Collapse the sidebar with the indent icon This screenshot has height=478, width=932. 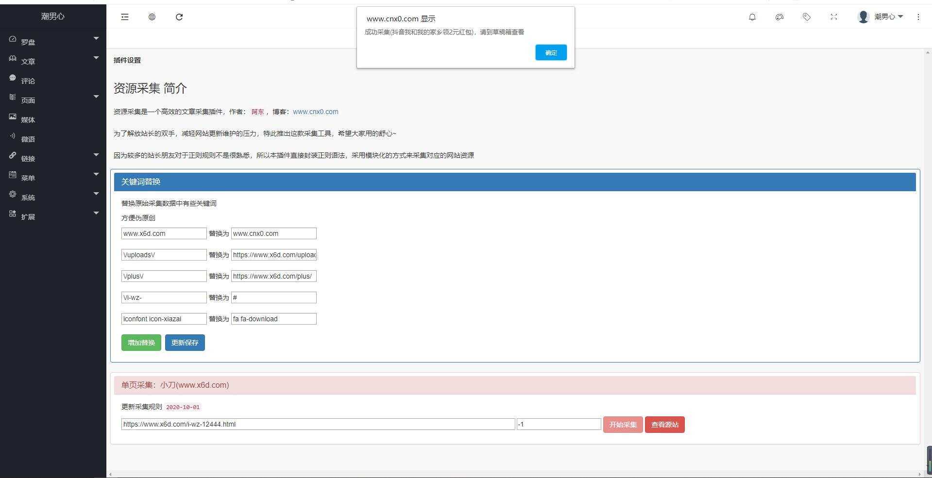coord(124,16)
